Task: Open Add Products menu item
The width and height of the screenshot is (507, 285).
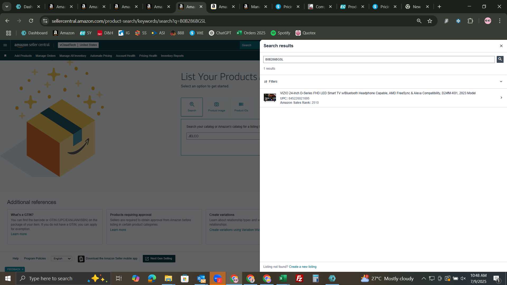Action: [23, 56]
